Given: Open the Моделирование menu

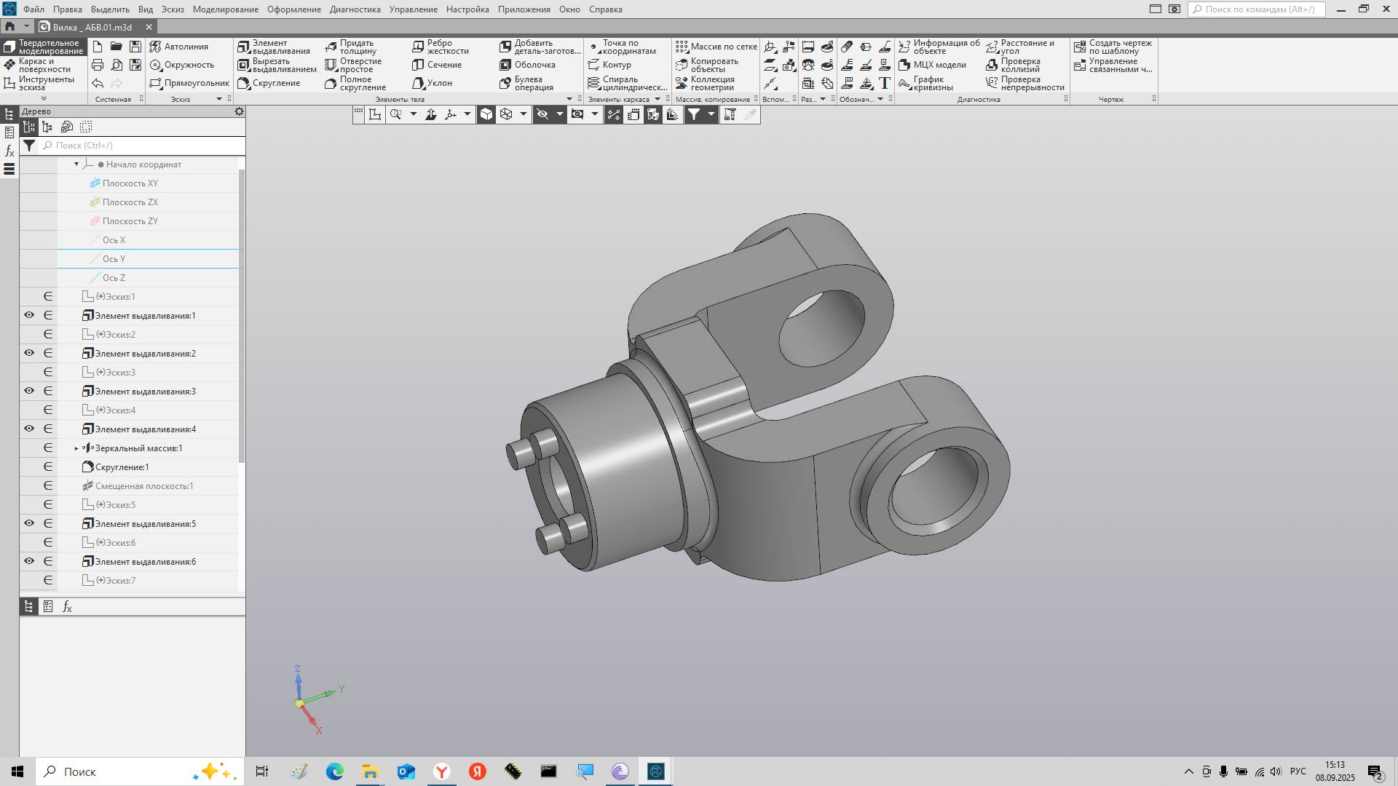Looking at the screenshot, I should coord(225,9).
